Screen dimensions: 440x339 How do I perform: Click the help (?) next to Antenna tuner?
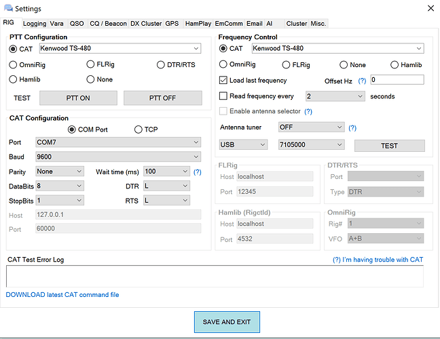(352, 127)
